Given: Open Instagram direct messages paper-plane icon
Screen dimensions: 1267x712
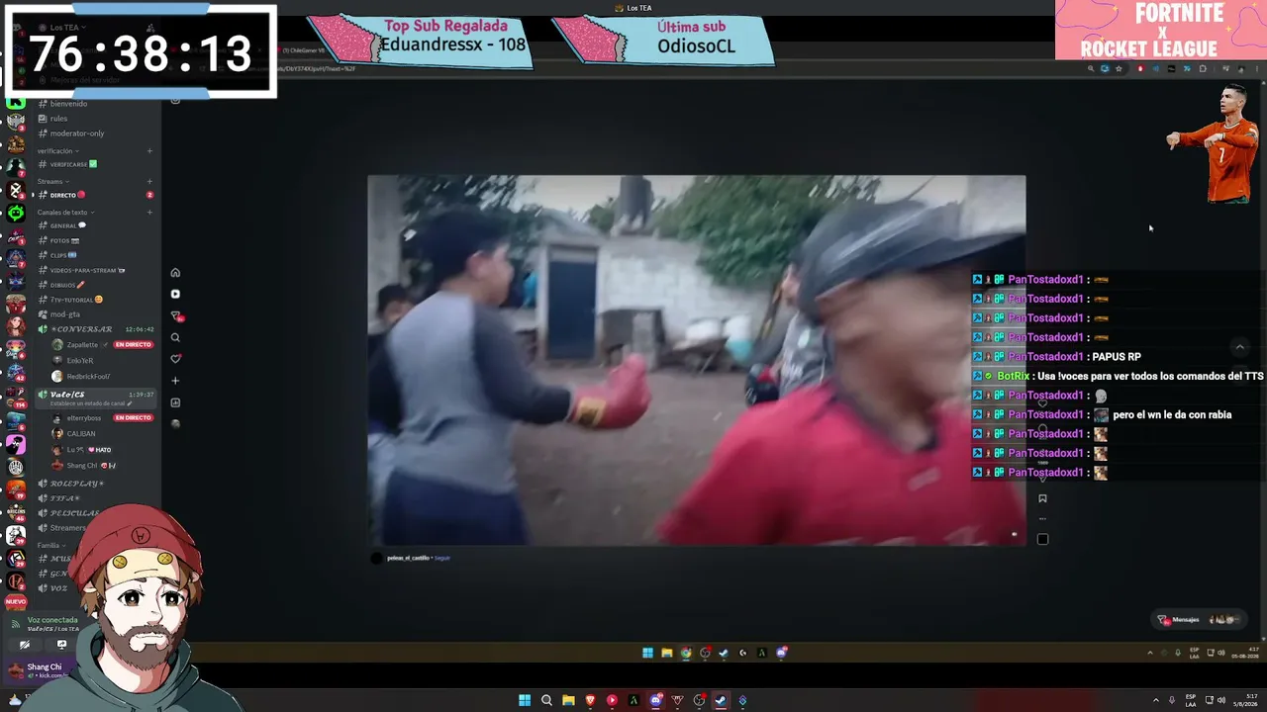Looking at the screenshot, I should tap(175, 315).
